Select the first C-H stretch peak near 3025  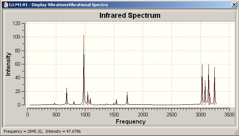pyautogui.click(x=202, y=85)
